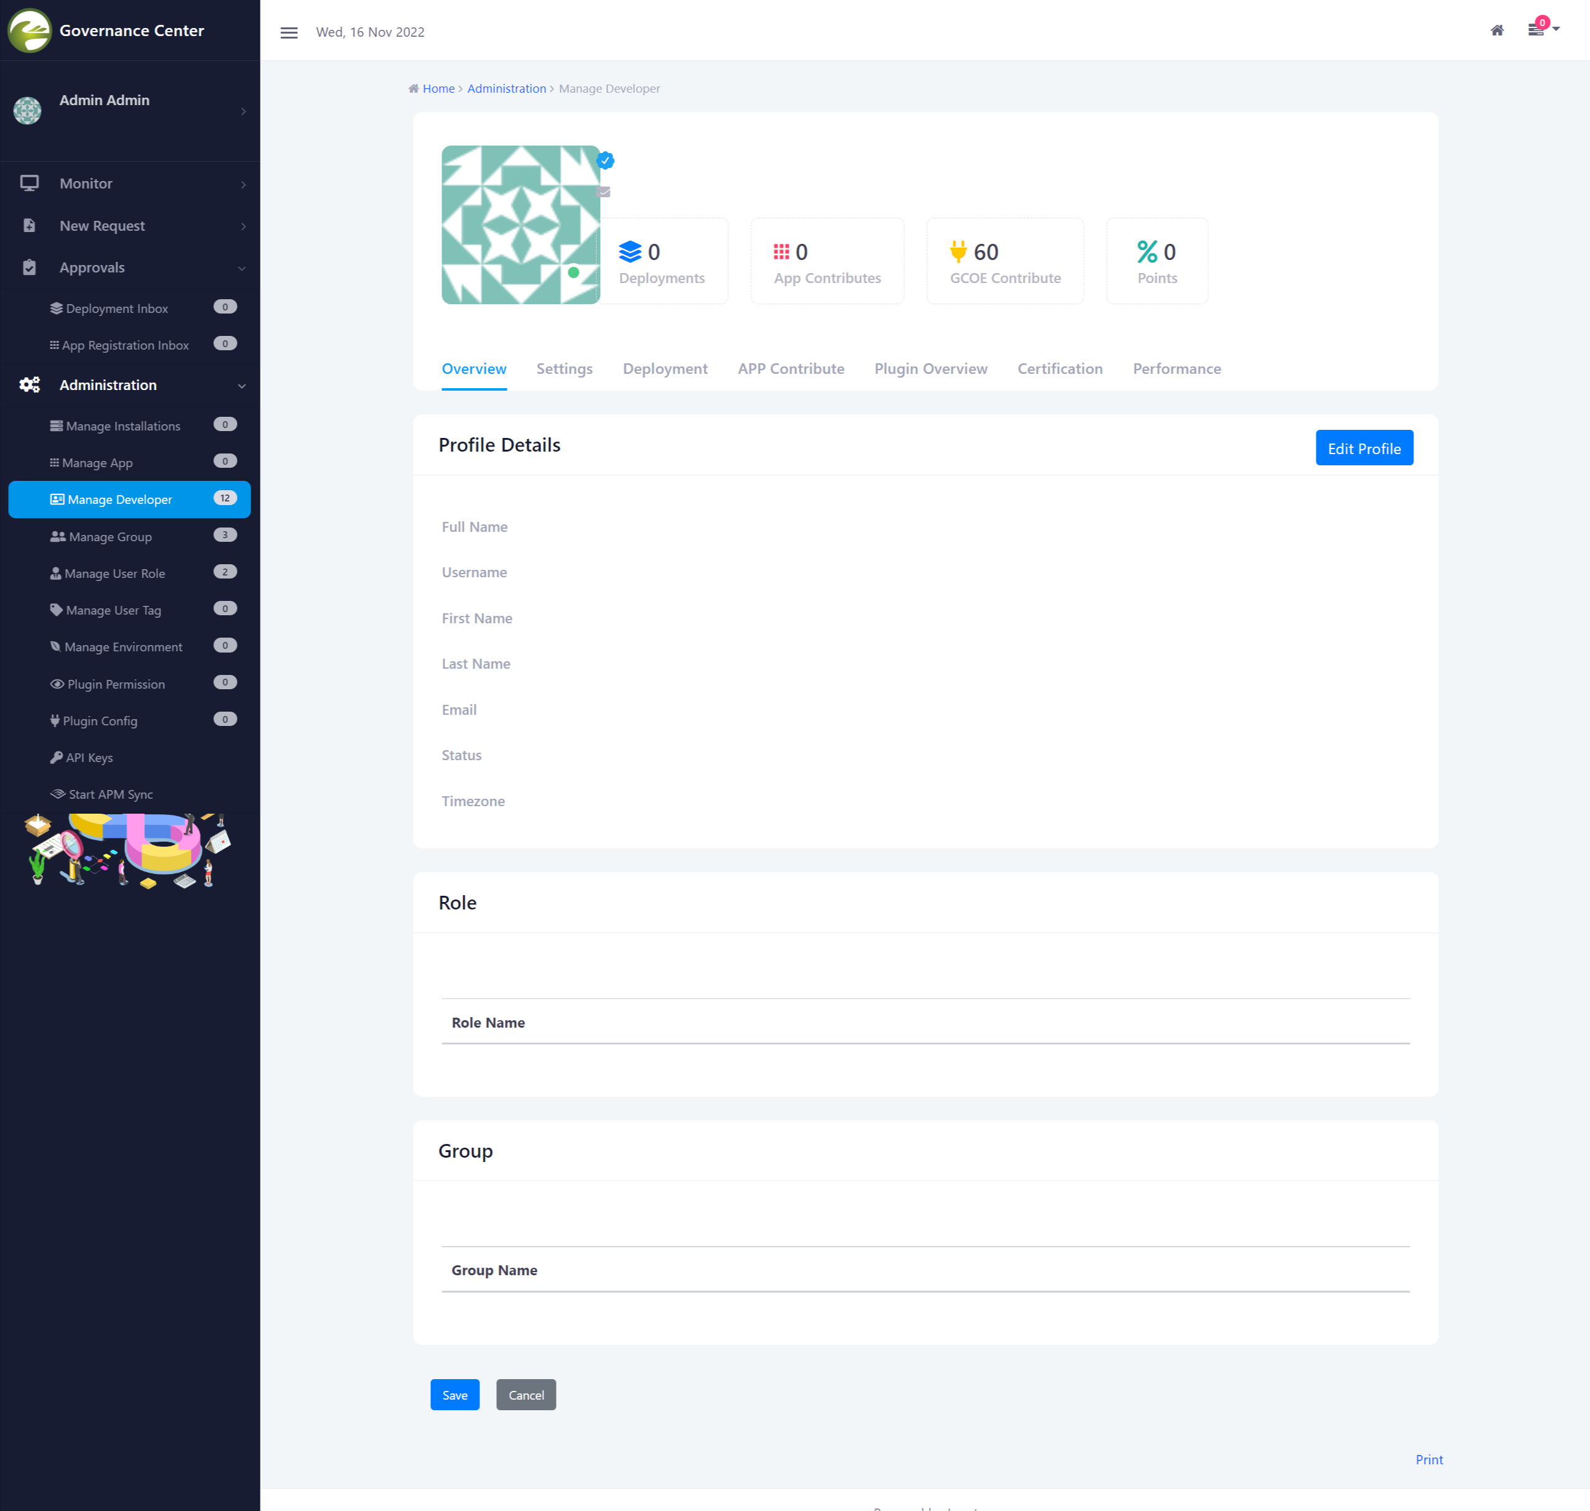
Task: Open the Certification tab
Action: [1060, 369]
